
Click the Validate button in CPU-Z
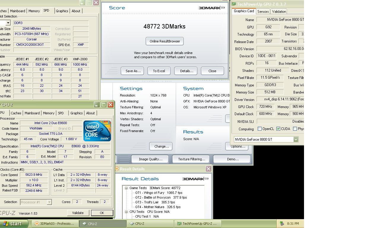tap(78, 213)
